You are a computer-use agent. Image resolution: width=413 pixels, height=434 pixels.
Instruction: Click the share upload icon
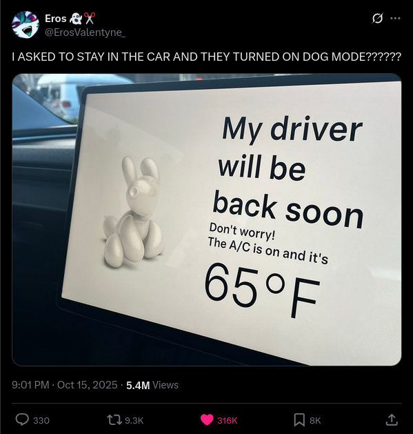click(x=392, y=420)
